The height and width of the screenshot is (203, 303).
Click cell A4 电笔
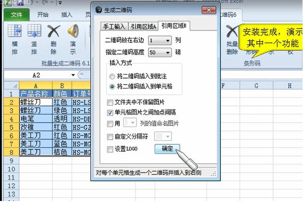(36, 119)
